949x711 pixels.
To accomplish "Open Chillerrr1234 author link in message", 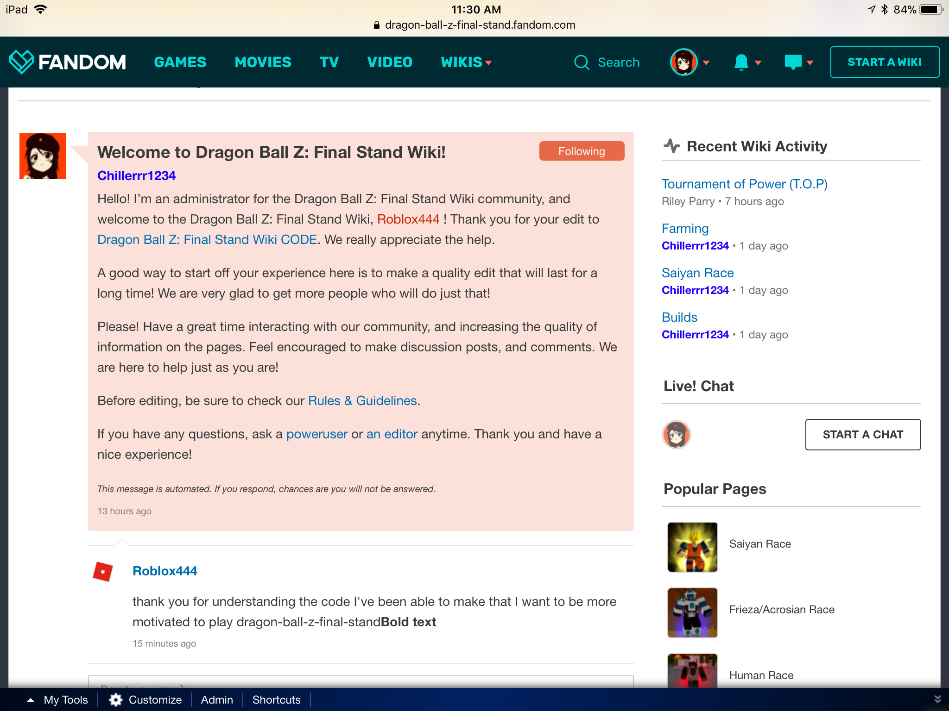I will [136, 176].
